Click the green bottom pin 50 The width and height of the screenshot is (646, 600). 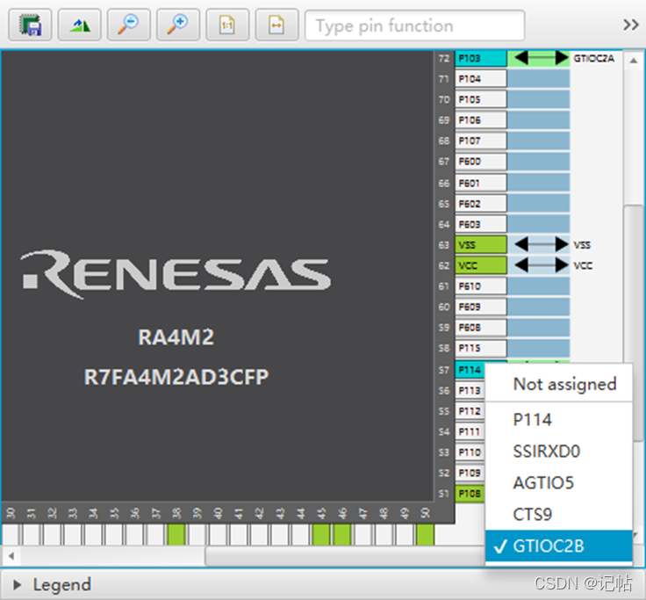[x=425, y=534]
